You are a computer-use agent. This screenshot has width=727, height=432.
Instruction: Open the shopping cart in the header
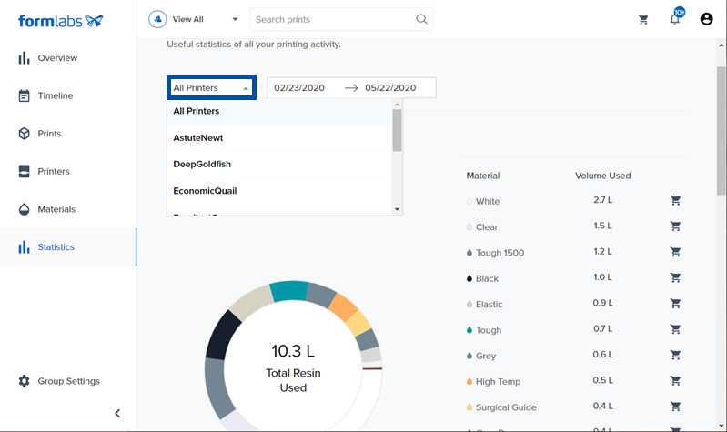[x=643, y=19]
